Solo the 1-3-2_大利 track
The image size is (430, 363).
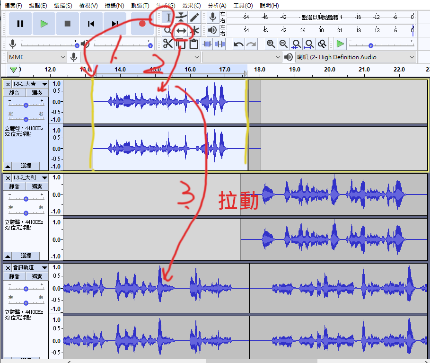37,186
